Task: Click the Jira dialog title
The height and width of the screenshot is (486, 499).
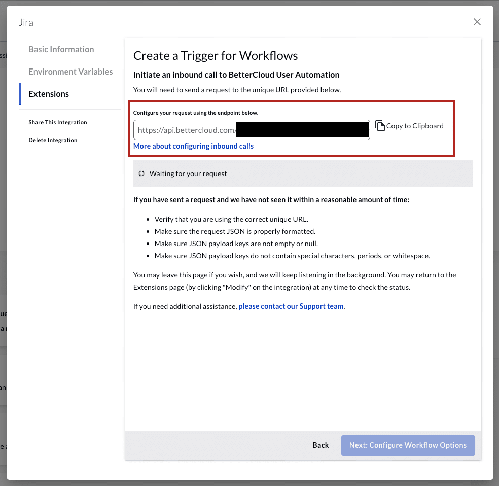Action: click(26, 22)
